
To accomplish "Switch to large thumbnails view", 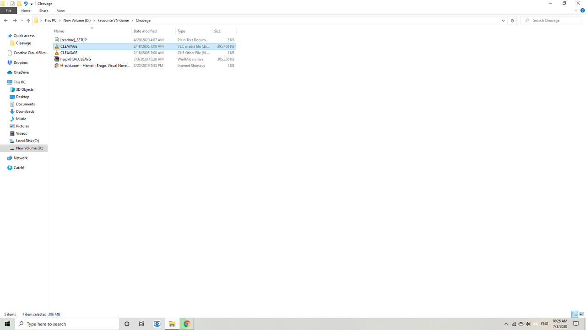I will click(581, 314).
